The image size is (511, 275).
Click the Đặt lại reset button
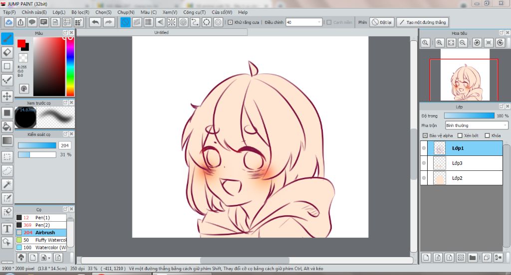pos(382,22)
